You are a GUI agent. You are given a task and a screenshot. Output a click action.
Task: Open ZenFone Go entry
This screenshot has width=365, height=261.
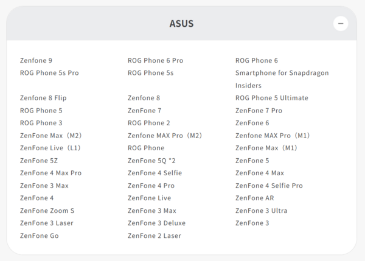point(40,235)
